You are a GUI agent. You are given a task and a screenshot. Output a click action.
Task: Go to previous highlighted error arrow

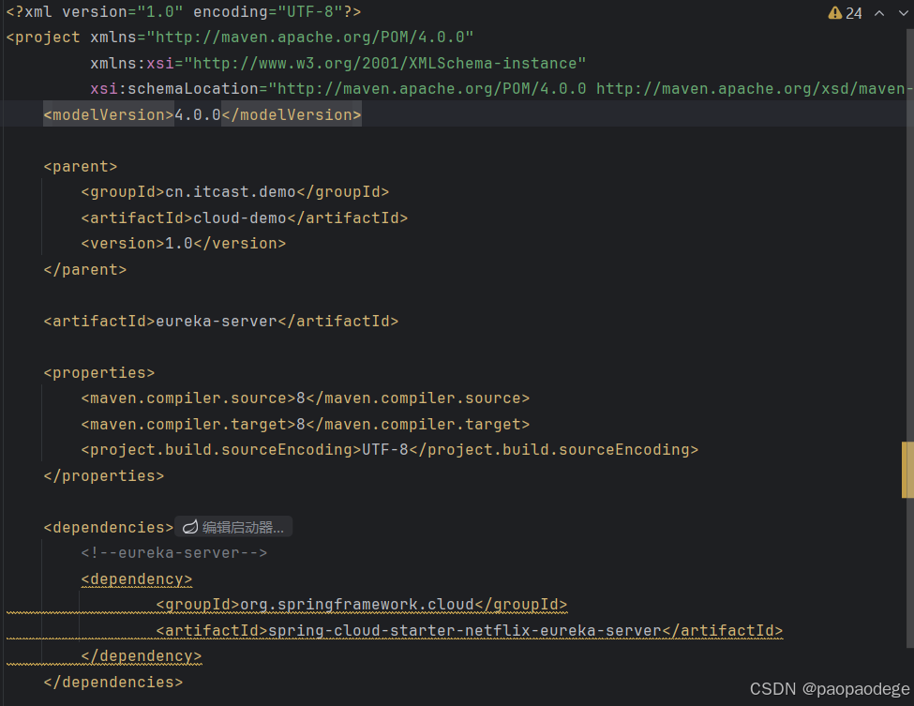[x=879, y=13]
